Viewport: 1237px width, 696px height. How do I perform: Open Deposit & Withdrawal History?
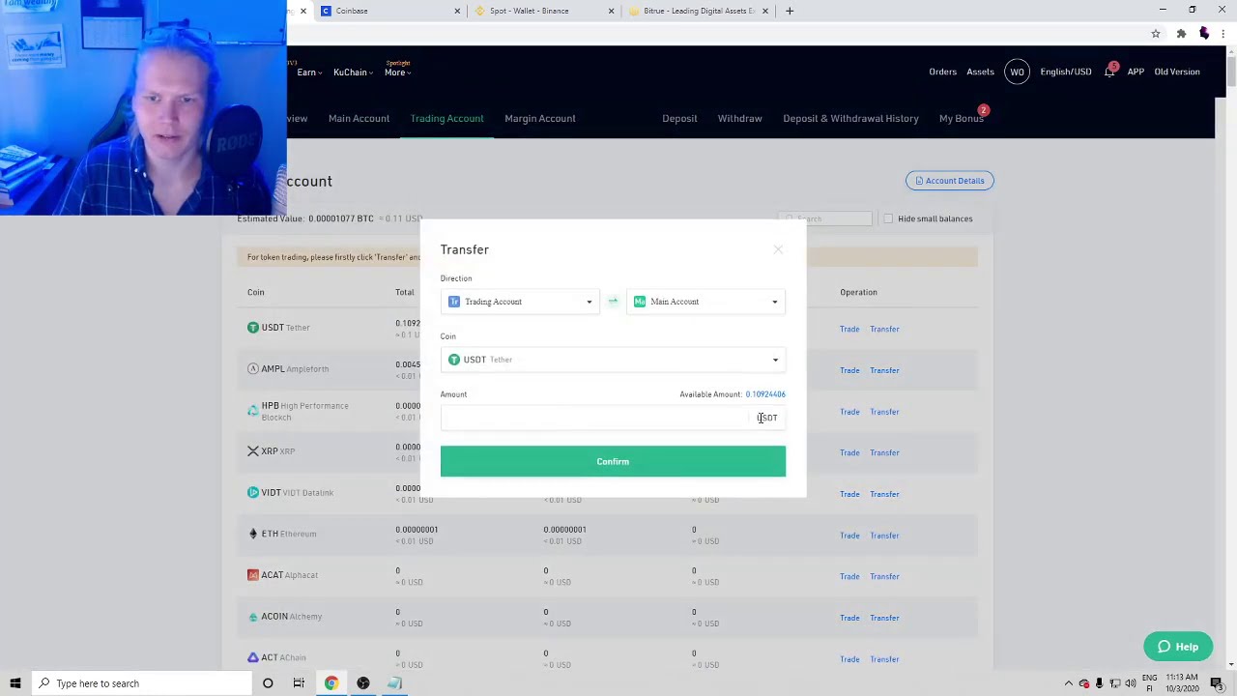pos(850,118)
